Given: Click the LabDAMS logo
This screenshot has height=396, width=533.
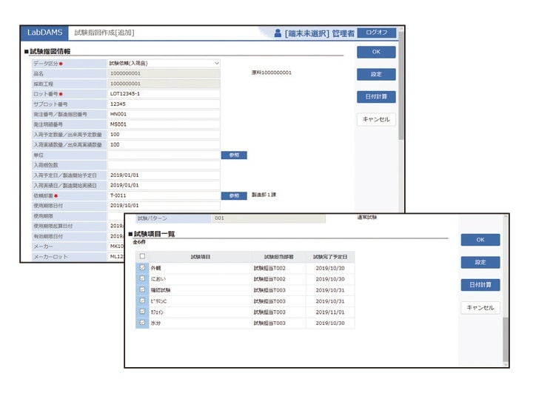Looking at the screenshot, I should point(44,33).
